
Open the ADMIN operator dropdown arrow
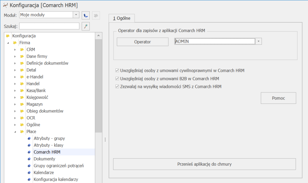click(x=258, y=41)
